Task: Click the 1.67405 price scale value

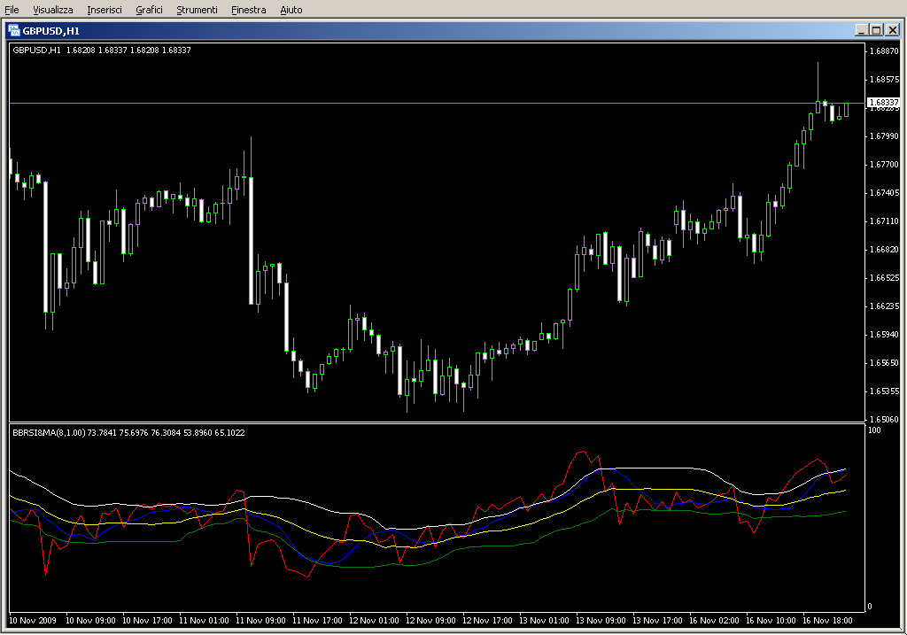Action: coord(884,192)
